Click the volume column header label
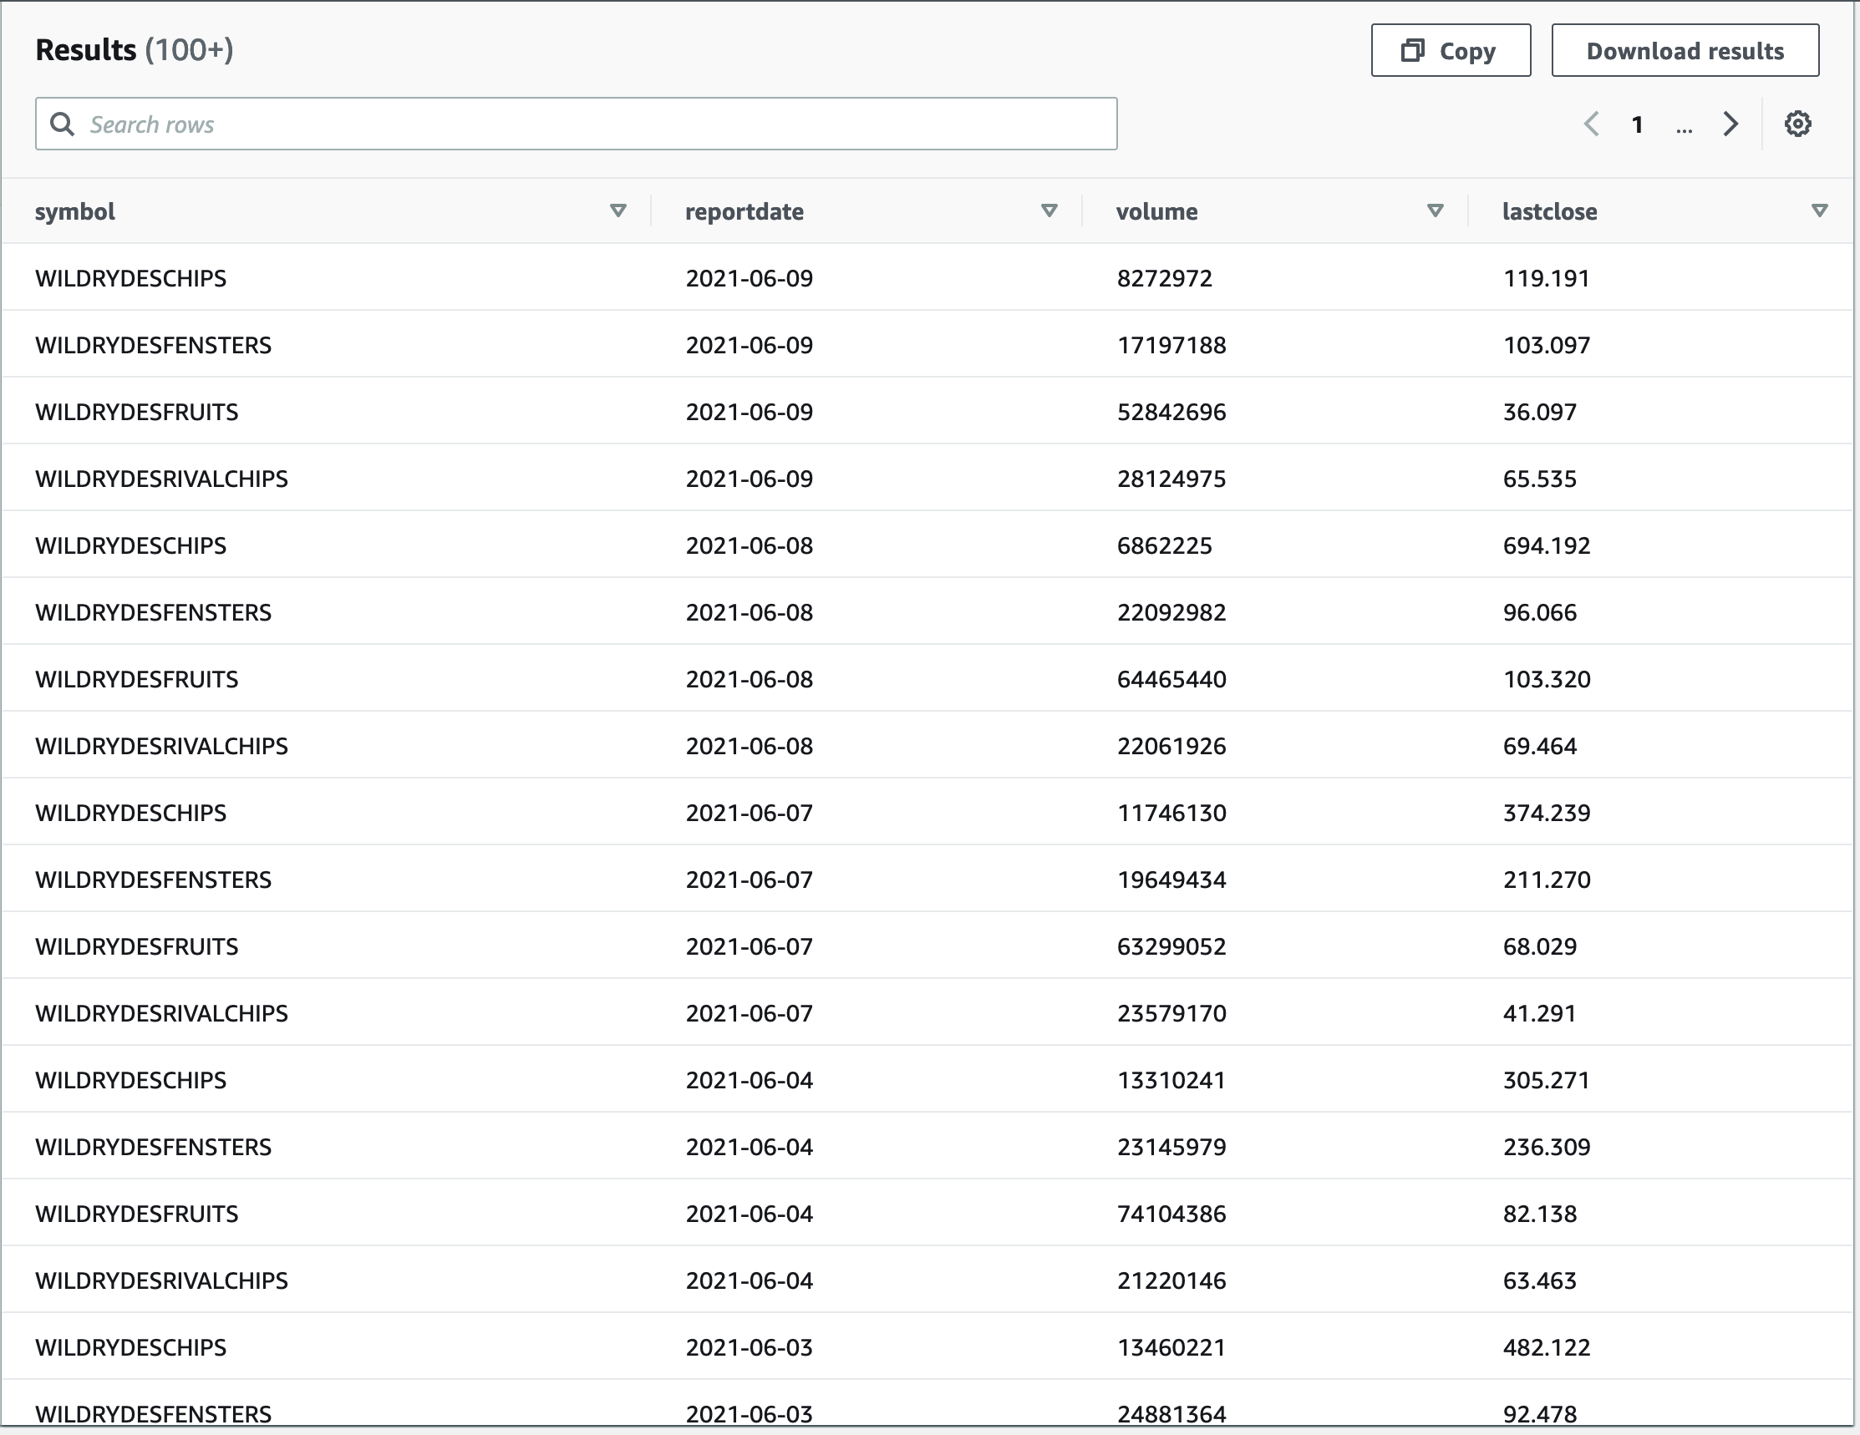 coord(1156,211)
